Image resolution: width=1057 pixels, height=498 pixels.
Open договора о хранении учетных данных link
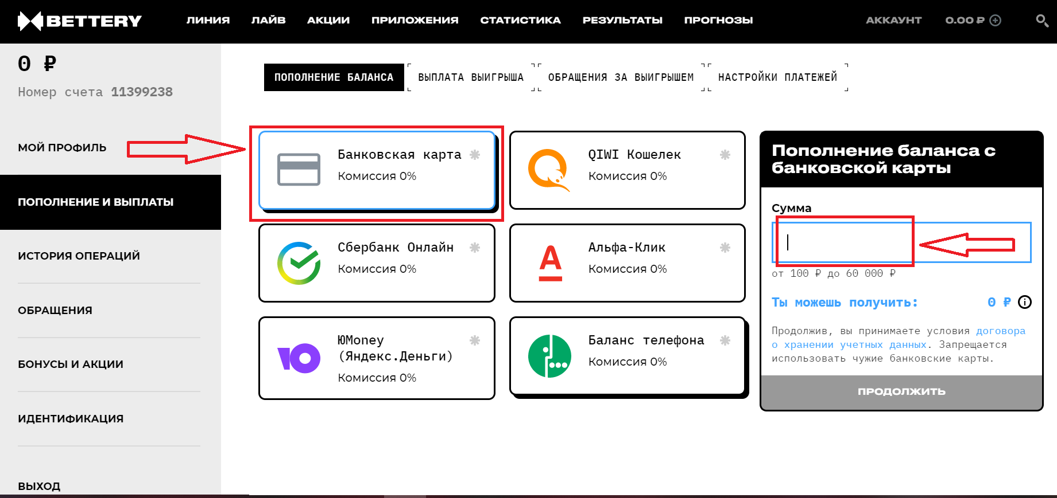(899, 338)
